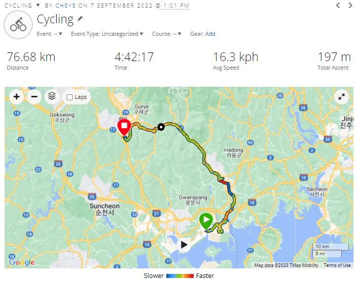359x281 pixels.
Task: Go to previous activity arrow
Action: coord(338,5)
